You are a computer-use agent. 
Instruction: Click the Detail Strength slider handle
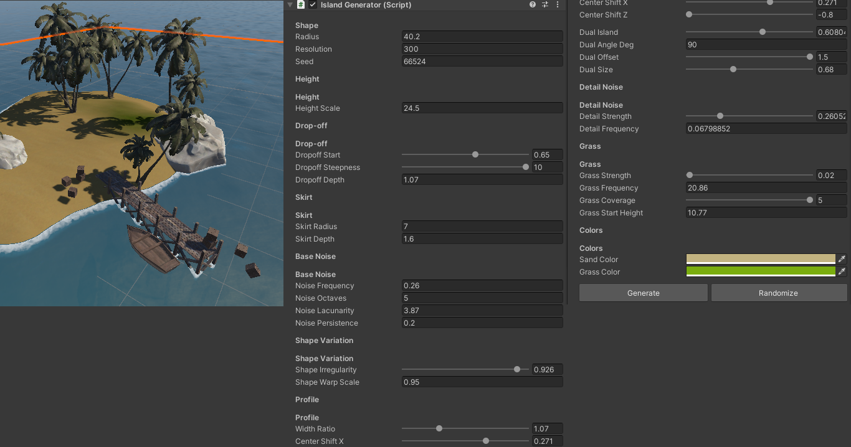720,116
